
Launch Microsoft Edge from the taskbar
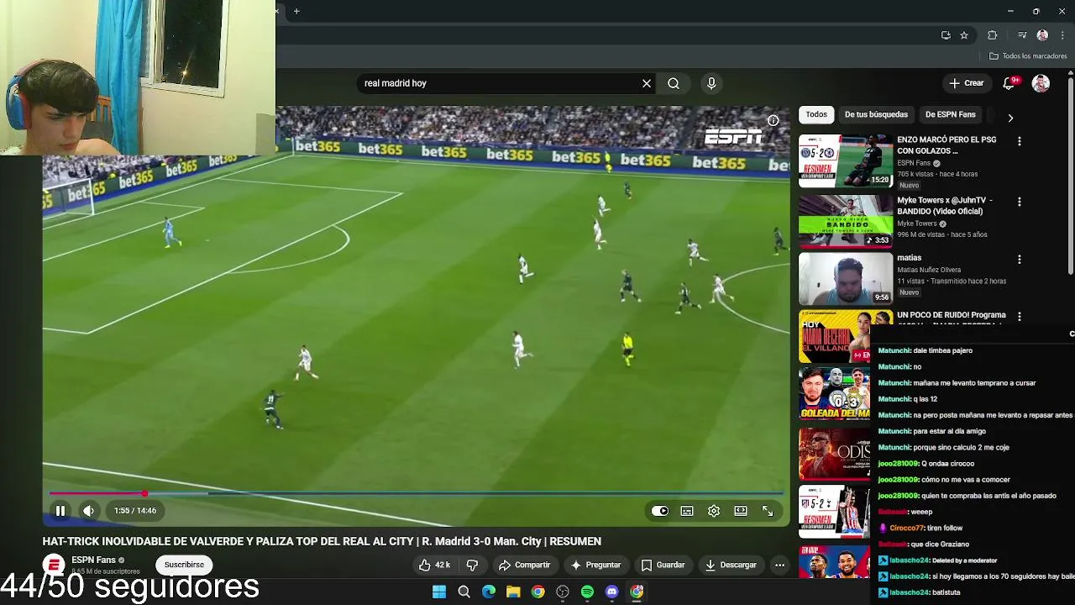489,592
